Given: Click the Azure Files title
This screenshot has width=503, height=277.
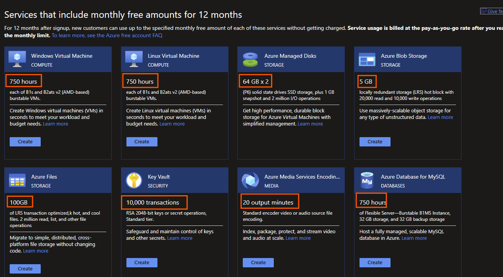Looking at the screenshot, I should point(44,177).
